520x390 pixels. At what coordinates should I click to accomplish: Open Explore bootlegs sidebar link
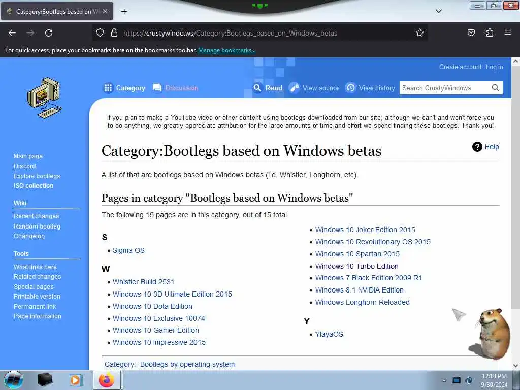pyautogui.click(x=37, y=176)
